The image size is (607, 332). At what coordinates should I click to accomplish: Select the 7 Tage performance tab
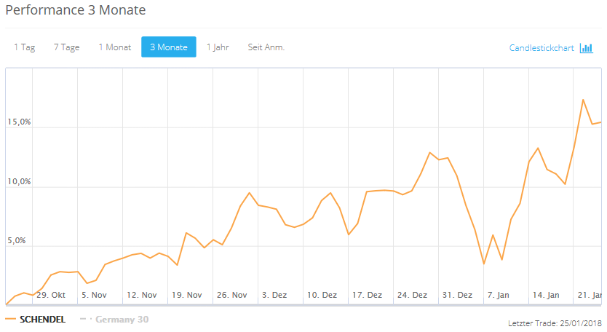[66, 47]
